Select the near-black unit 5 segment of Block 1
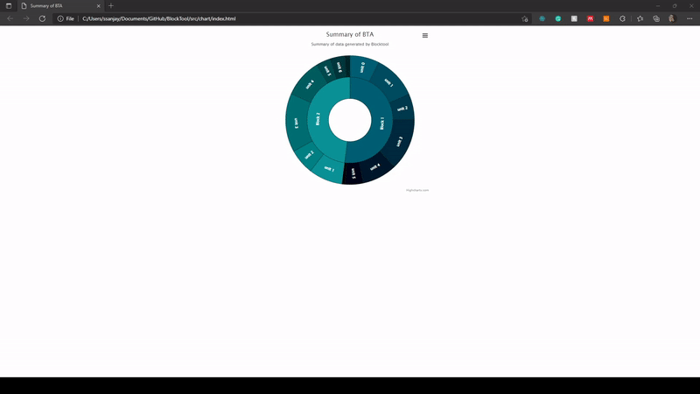The height and width of the screenshot is (394, 700). (x=353, y=173)
